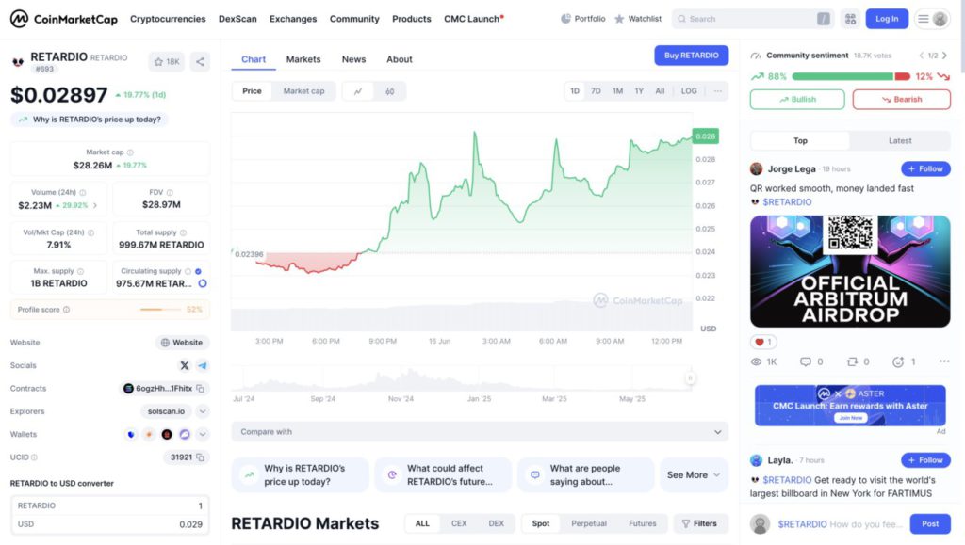Vote Bearish on community sentiment
This screenshot has width=965, height=545.
tap(902, 100)
